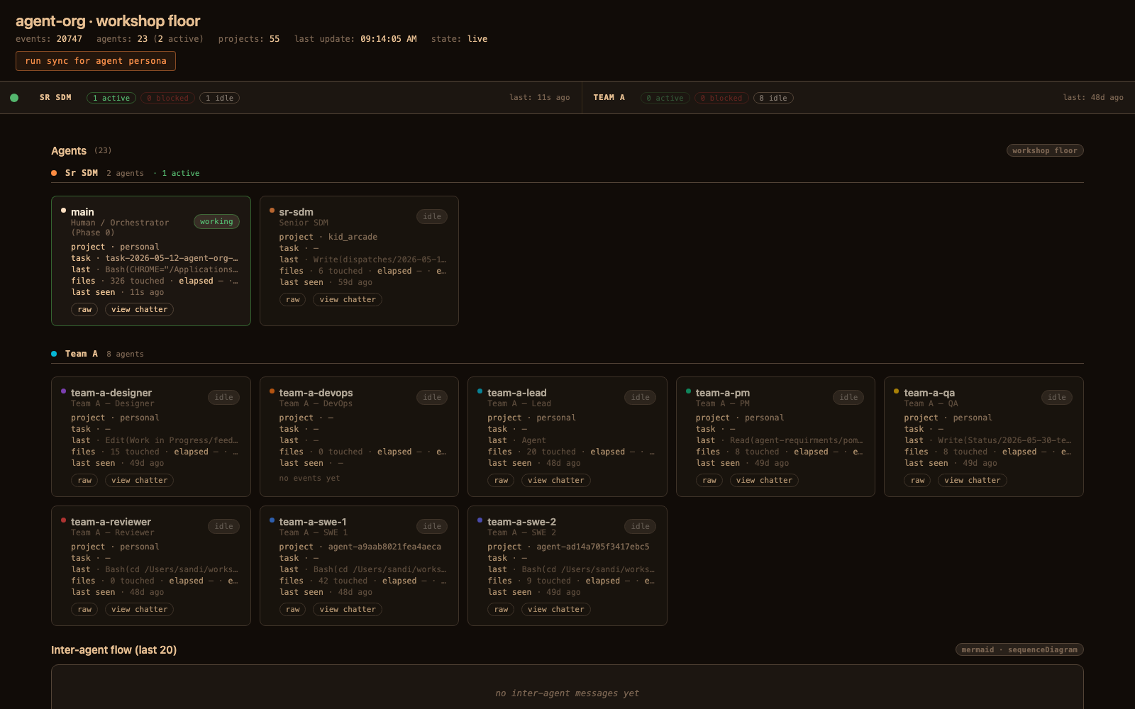Run sync for agent persona
This screenshot has width=1135, height=709.
[96, 61]
